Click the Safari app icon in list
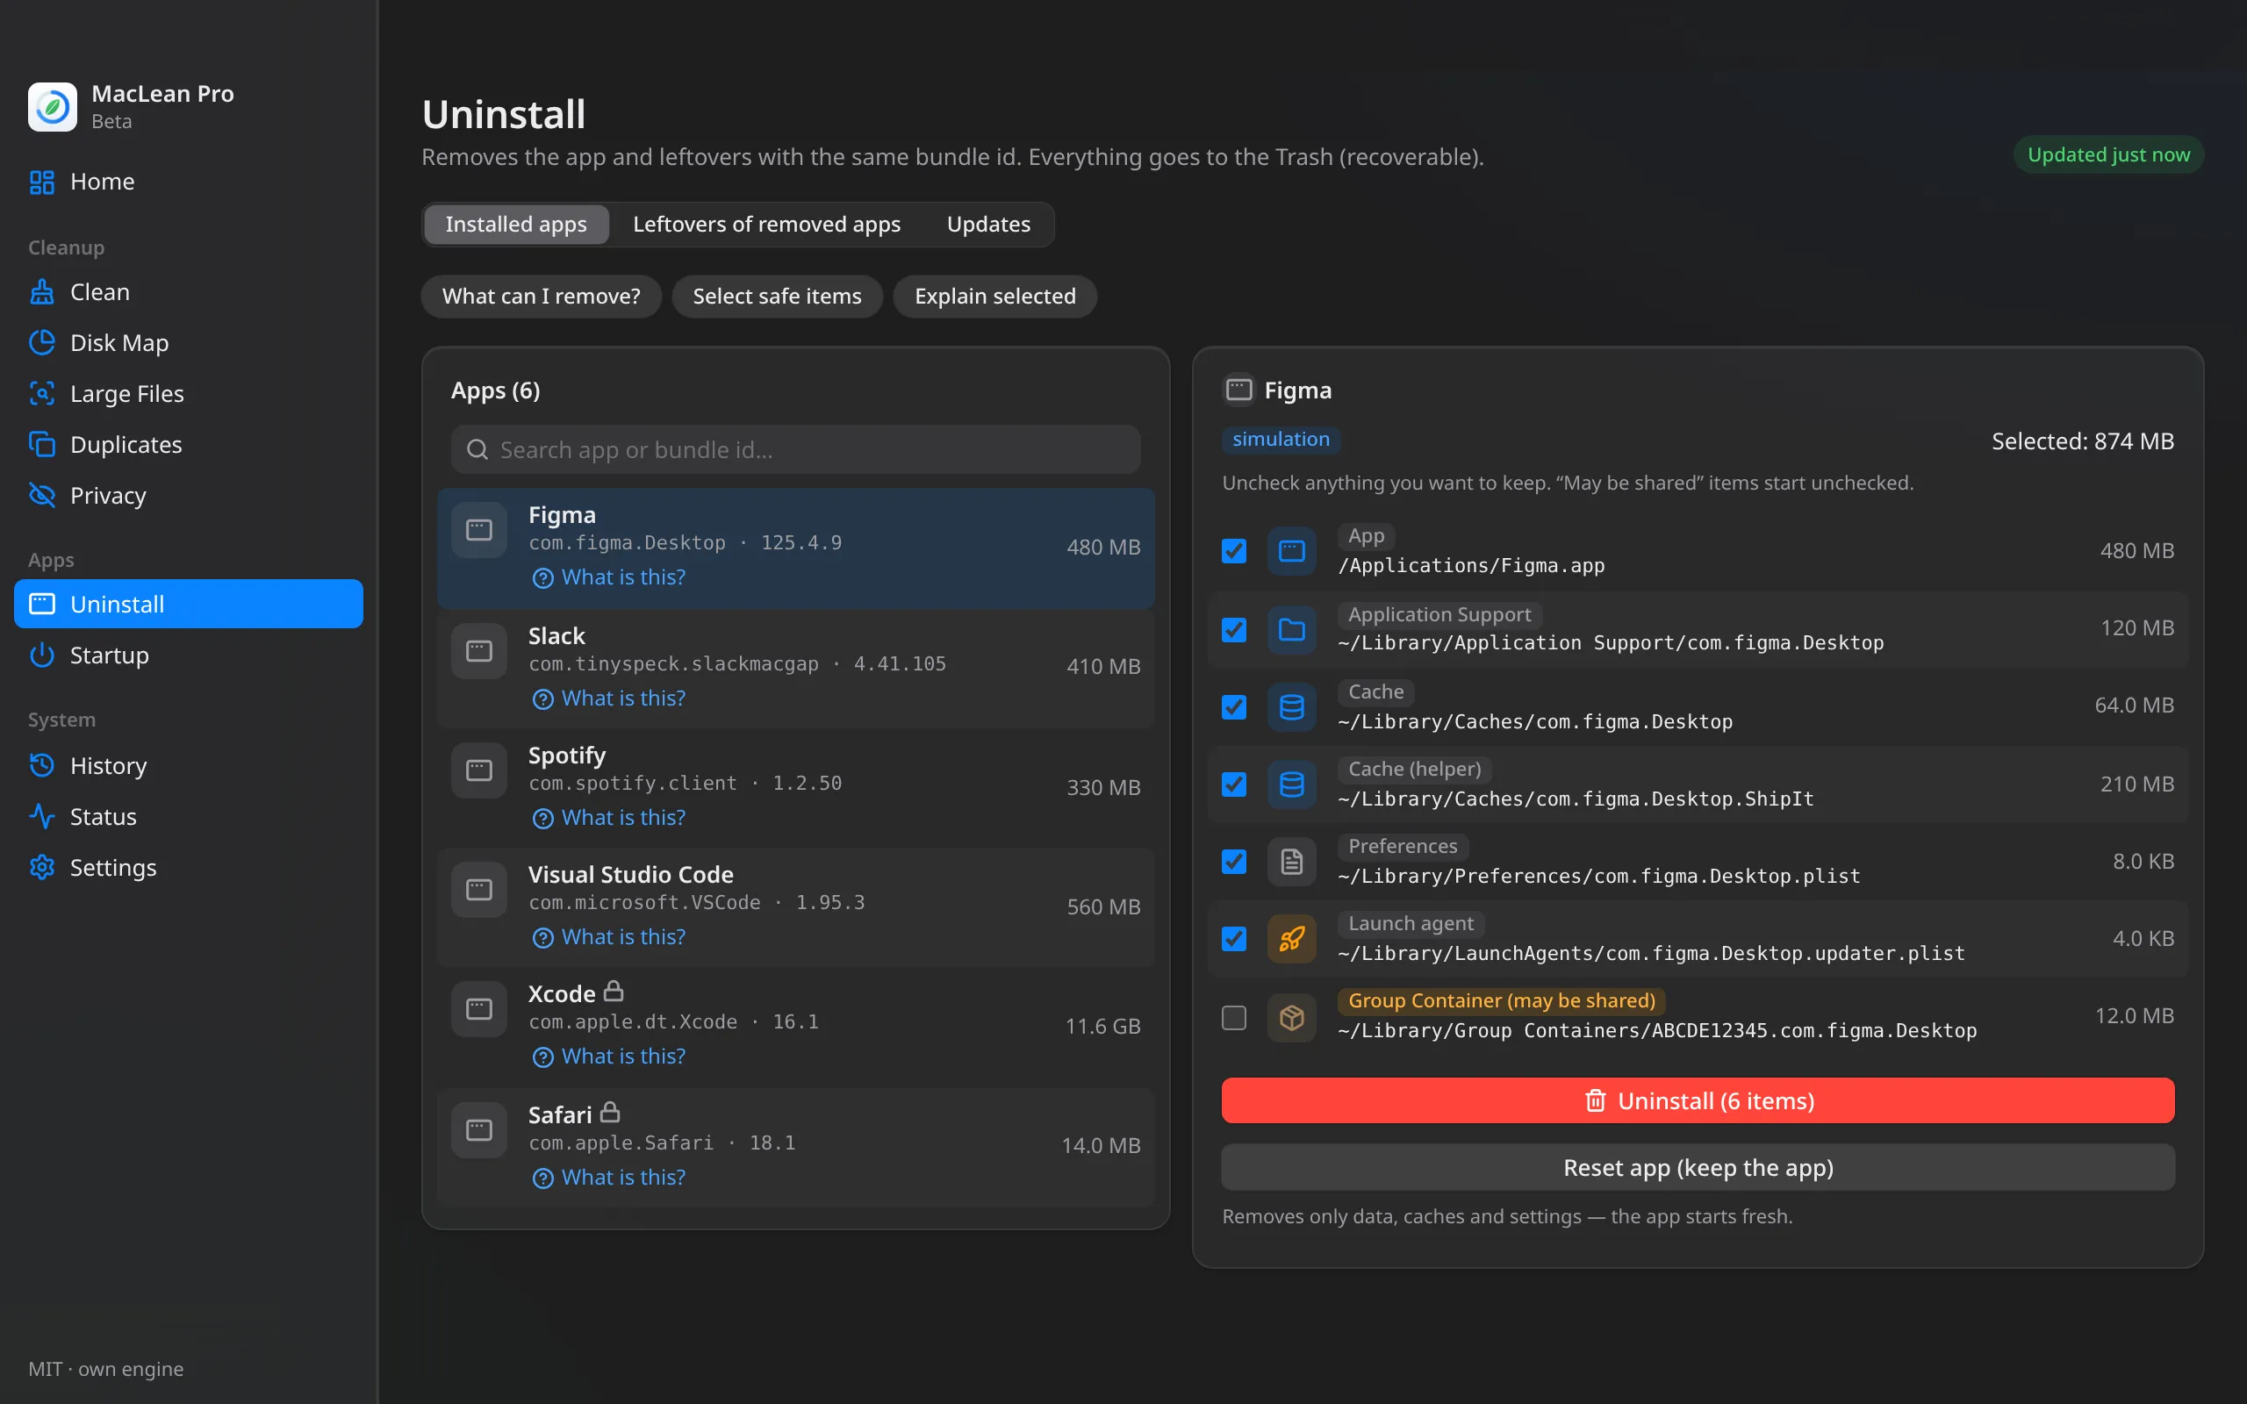 pyautogui.click(x=479, y=1130)
